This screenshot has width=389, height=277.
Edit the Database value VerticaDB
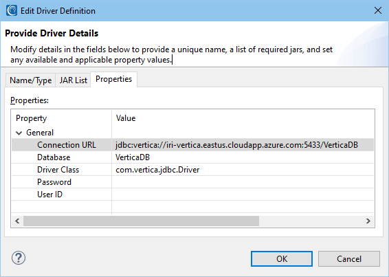243,157
